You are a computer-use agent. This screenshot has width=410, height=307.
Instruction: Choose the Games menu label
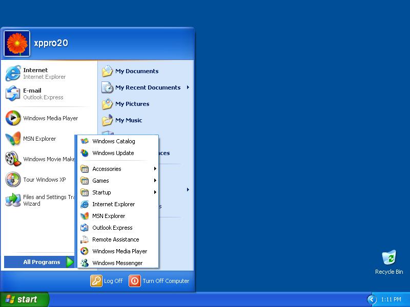click(100, 181)
